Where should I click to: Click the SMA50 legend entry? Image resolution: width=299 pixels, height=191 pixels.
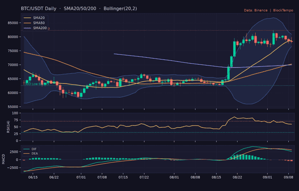(x=34, y=23)
